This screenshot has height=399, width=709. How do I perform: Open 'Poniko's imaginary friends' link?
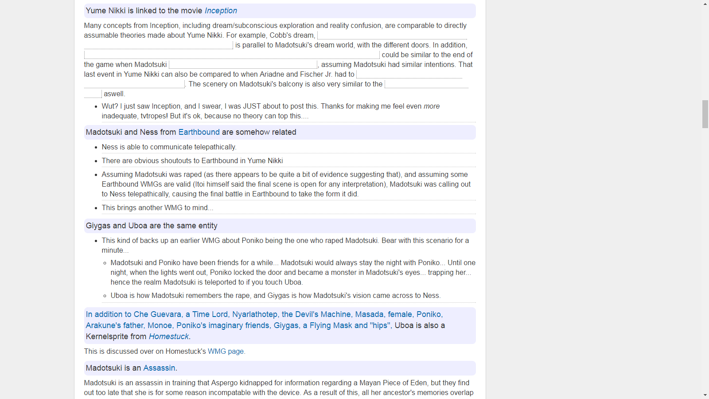tap(223, 325)
